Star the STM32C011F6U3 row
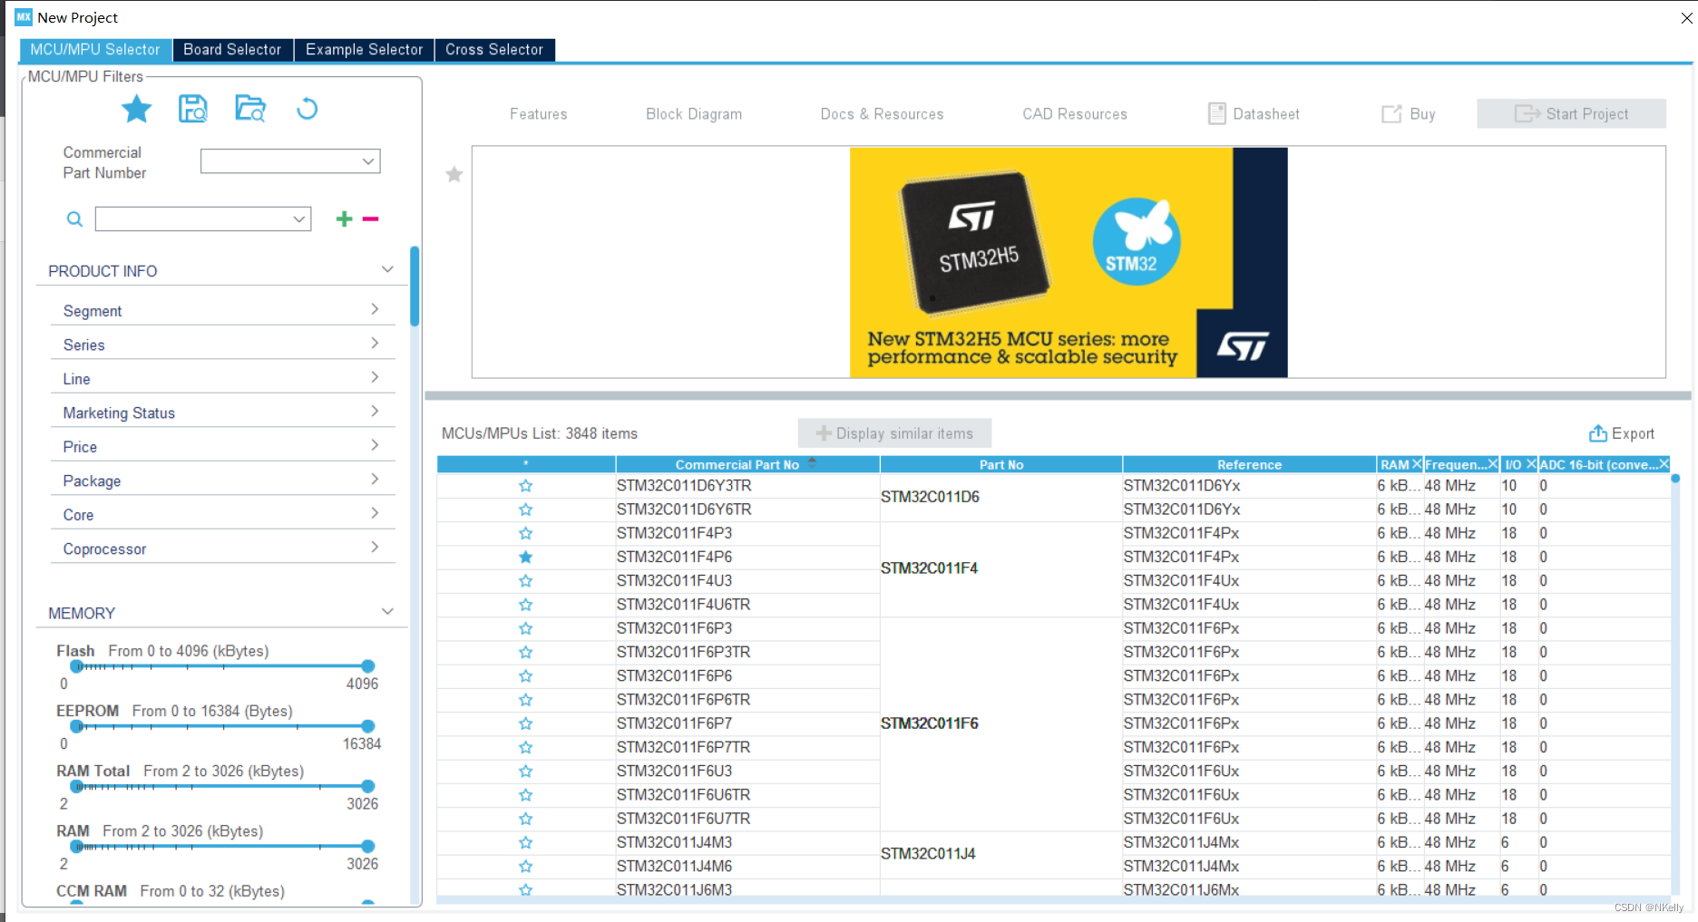This screenshot has height=922, width=1698. [525, 772]
